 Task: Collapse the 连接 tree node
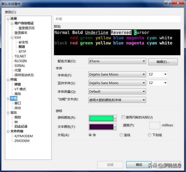click(x=8, y=19)
